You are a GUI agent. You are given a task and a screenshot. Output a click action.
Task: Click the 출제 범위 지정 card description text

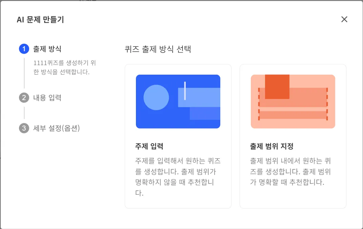290,171
